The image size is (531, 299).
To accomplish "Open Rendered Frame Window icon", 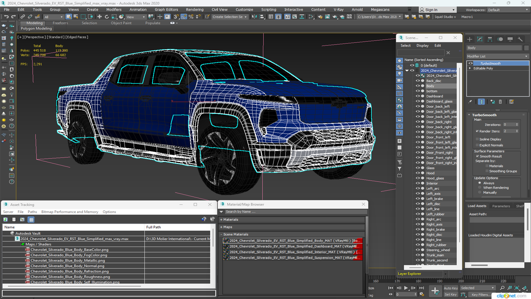I will pos(327,17).
